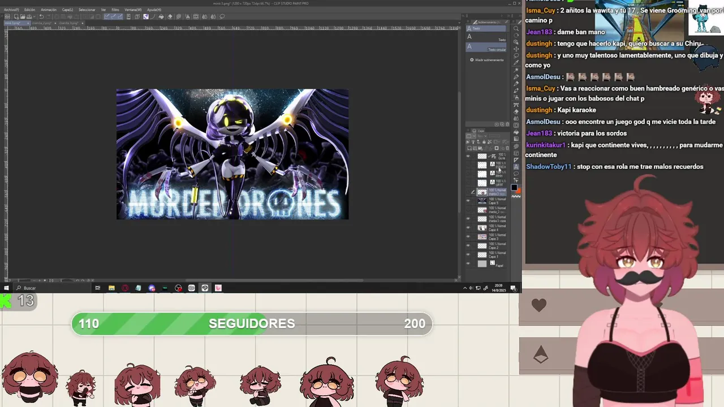Select the Decoration ribbon tool
724x407 pixels.
tap(516, 105)
